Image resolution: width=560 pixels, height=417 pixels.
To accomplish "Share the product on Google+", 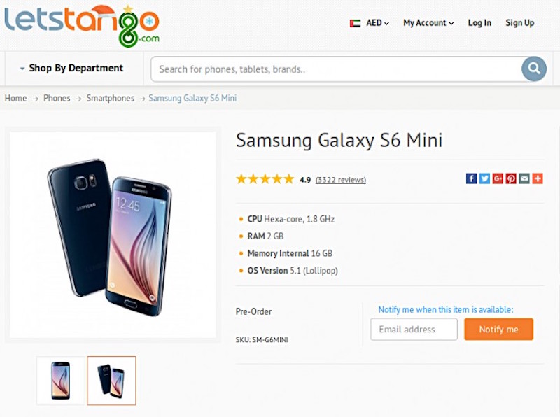I will (x=498, y=178).
